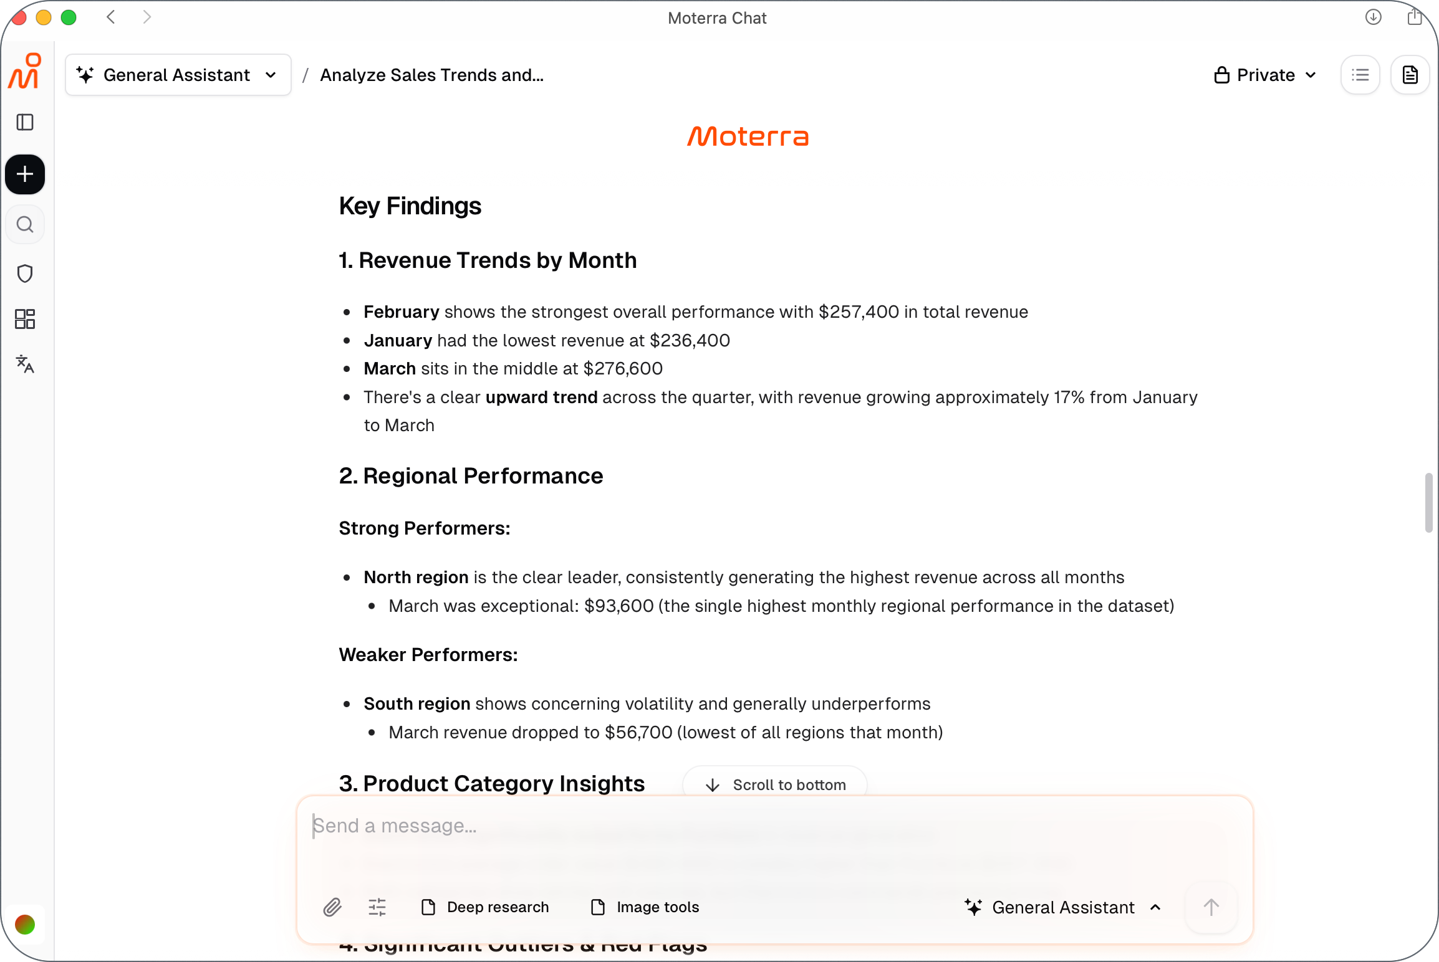Viewport: 1439px width, 962px height.
Task: Toggle the sidebar panel icon
Action: 25,122
